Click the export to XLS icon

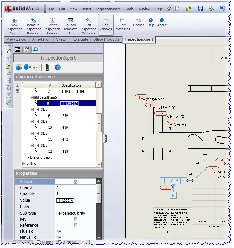click(36, 67)
